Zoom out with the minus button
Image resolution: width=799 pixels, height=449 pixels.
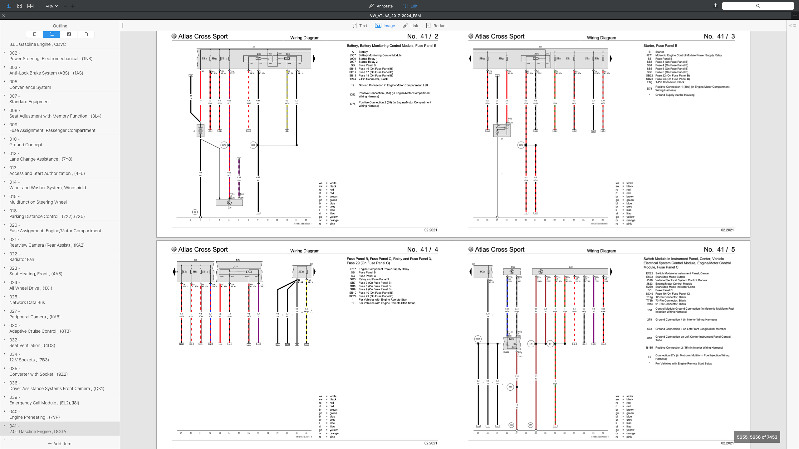pyautogui.click(x=66, y=6)
